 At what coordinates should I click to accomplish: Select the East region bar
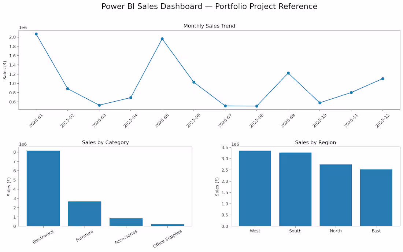(376, 198)
